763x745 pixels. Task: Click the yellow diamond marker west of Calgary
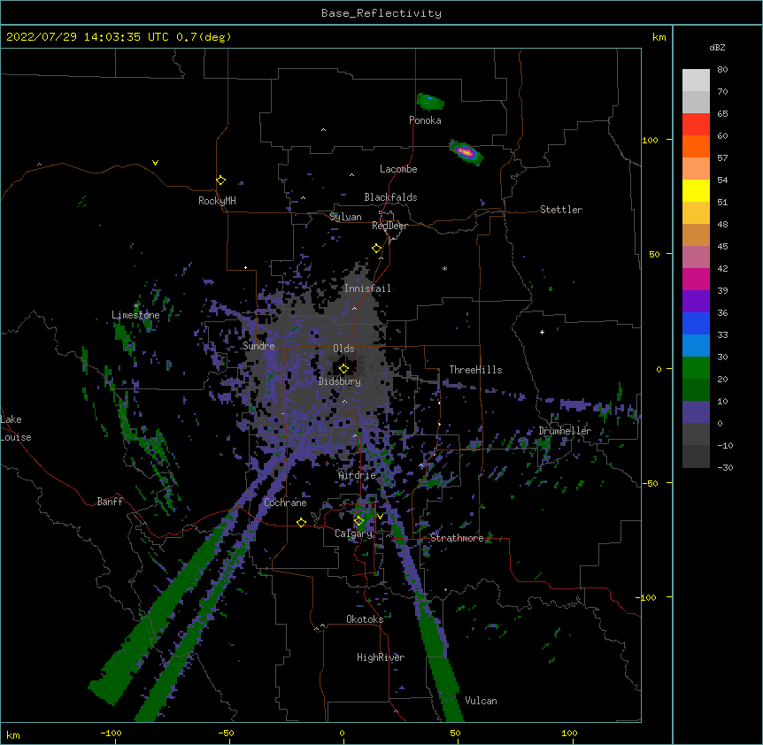[301, 522]
